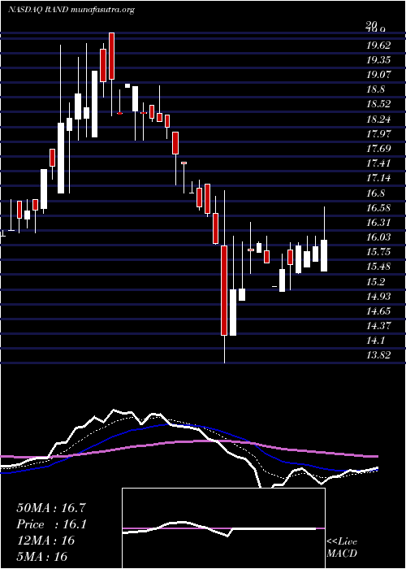This screenshot has width=406, height=569.
Task: Click the Price : 16.1 readout
Action: tap(51, 524)
